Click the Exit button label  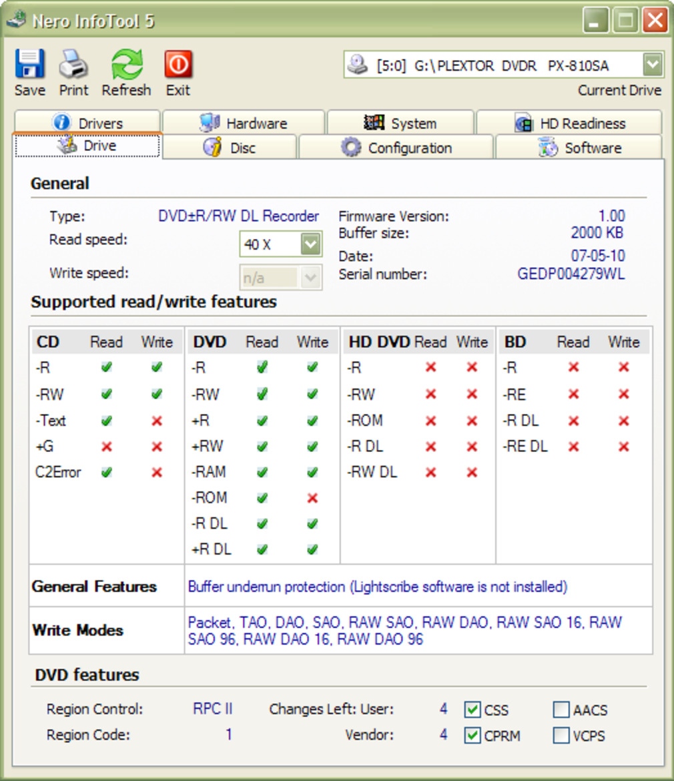coord(178,90)
